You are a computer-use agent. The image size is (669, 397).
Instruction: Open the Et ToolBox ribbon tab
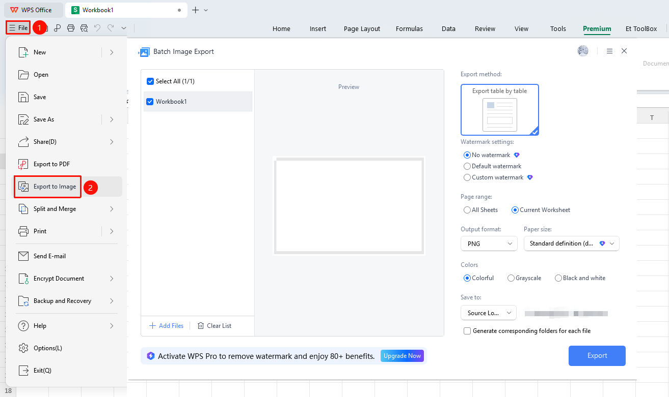(641, 29)
